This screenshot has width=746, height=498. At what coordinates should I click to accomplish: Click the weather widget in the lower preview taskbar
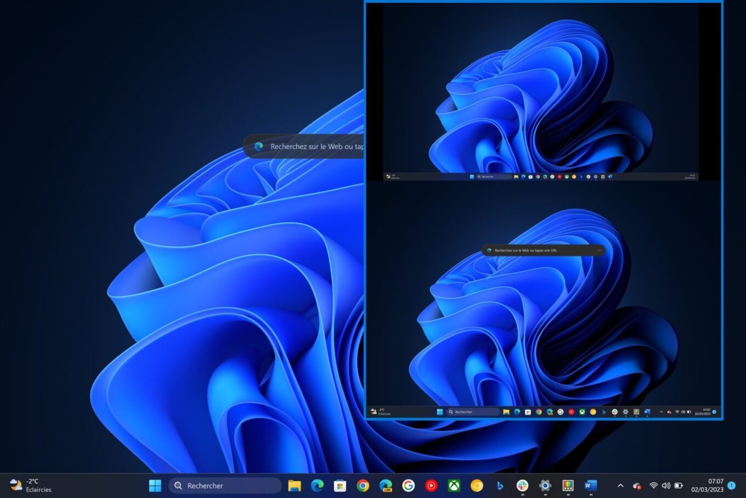pyautogui.click(x=381, y=412)
